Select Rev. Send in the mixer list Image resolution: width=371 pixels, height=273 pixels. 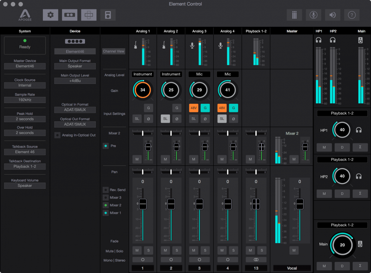click(x=105, y=190)
